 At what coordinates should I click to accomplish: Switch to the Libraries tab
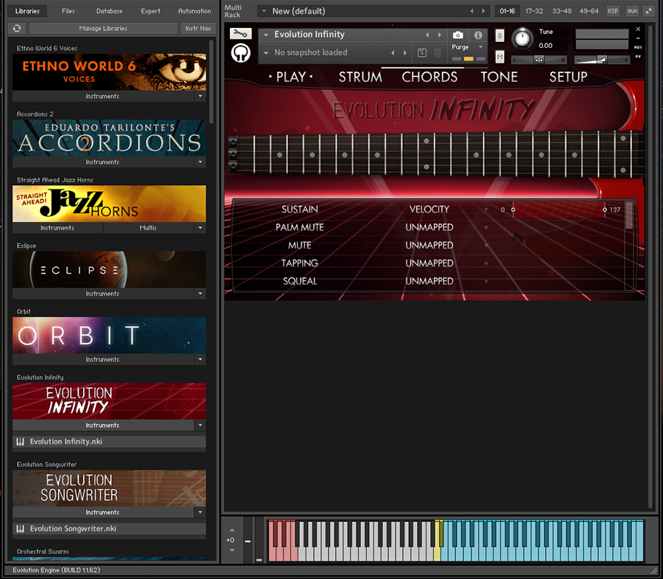click(27, 11)
